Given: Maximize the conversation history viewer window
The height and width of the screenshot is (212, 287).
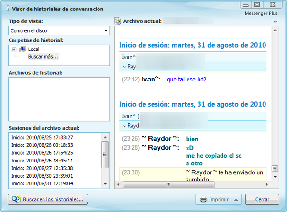Looking at the screenshot, I should point(257,5).
